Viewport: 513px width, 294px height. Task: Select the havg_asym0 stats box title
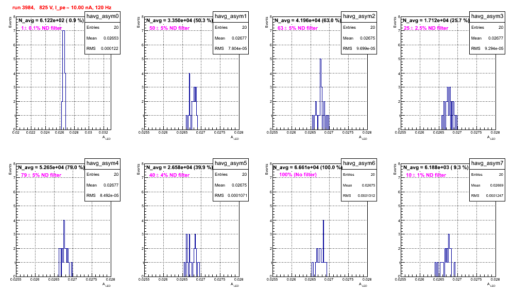102,16
